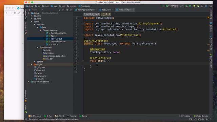Click the TodoLayout structure breadcrumb above the editor

92,14
